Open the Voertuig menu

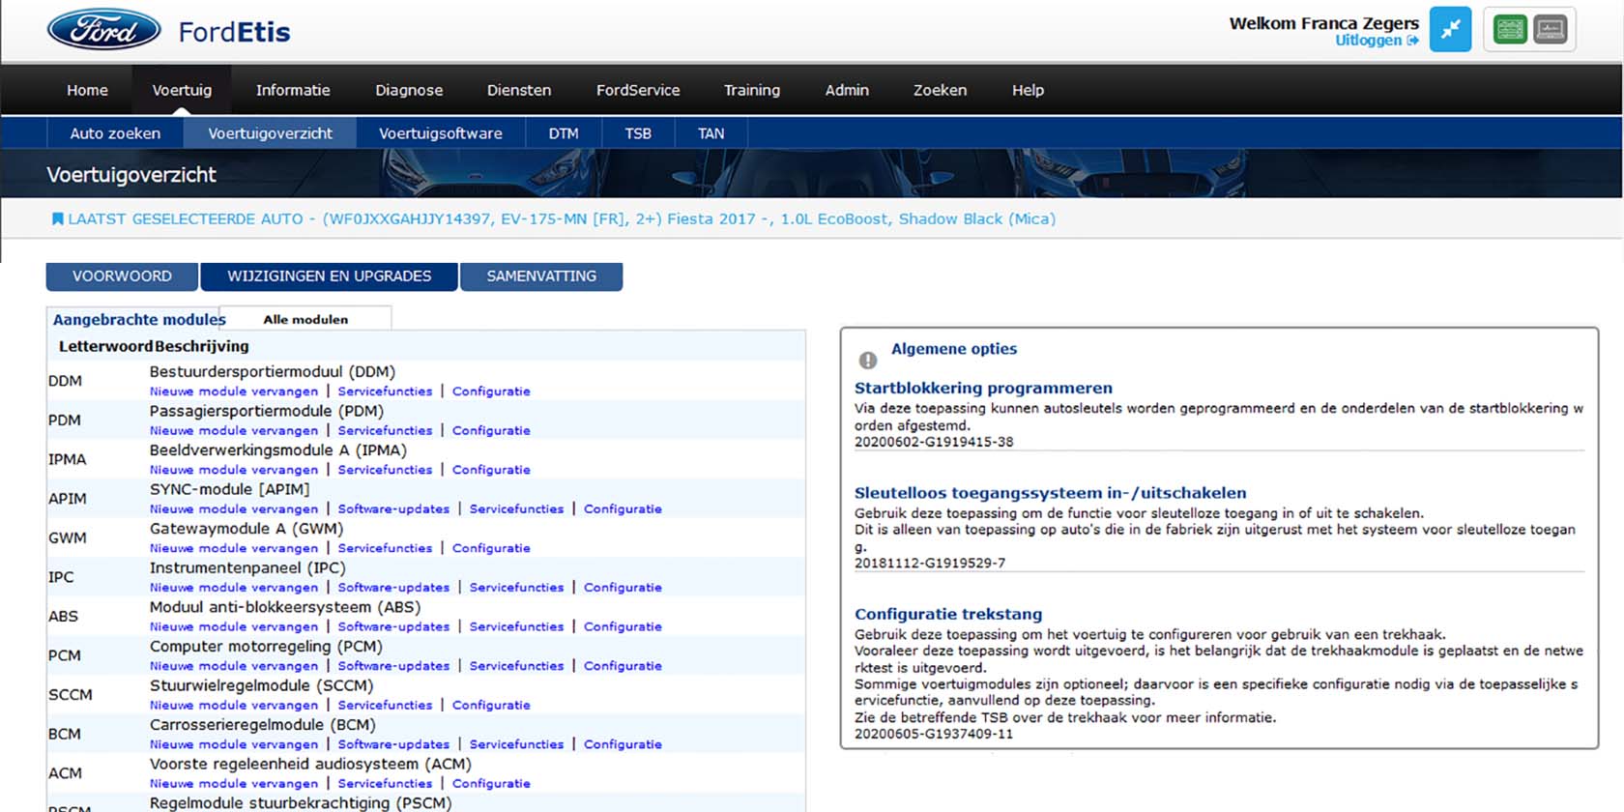tap(182, 90)
